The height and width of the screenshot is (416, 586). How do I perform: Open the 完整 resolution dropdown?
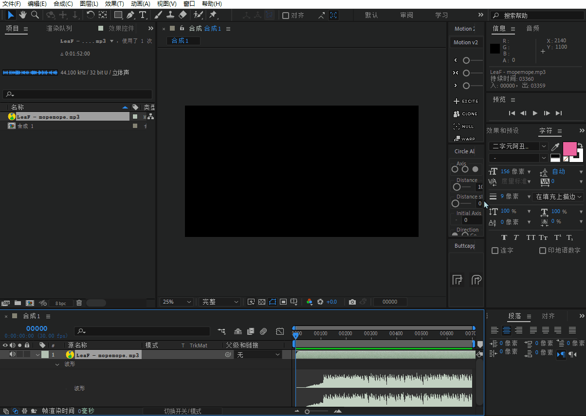pos(220,302)
